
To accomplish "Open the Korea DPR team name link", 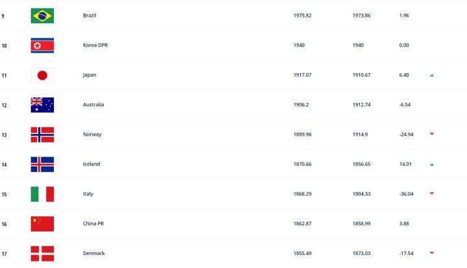I will tap(95, 45).
